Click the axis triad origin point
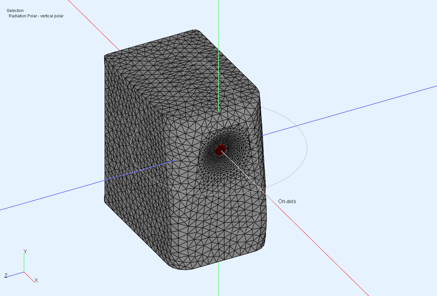 (x=24, y=272)
